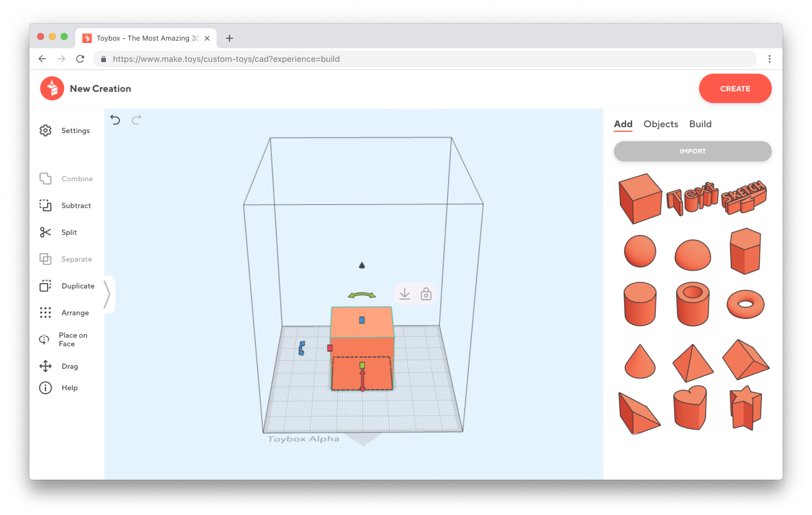Click the browser address bar
812x515 pixels.
(x=425, y=59)
